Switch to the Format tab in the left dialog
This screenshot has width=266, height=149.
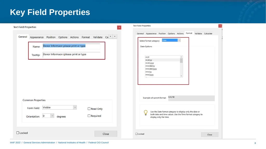click(x=86, y=37)
